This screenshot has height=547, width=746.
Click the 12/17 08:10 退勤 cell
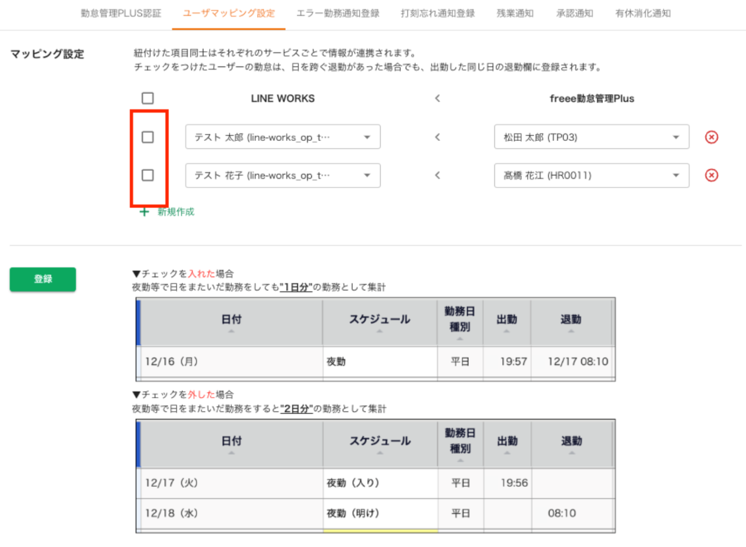point(573,361)
